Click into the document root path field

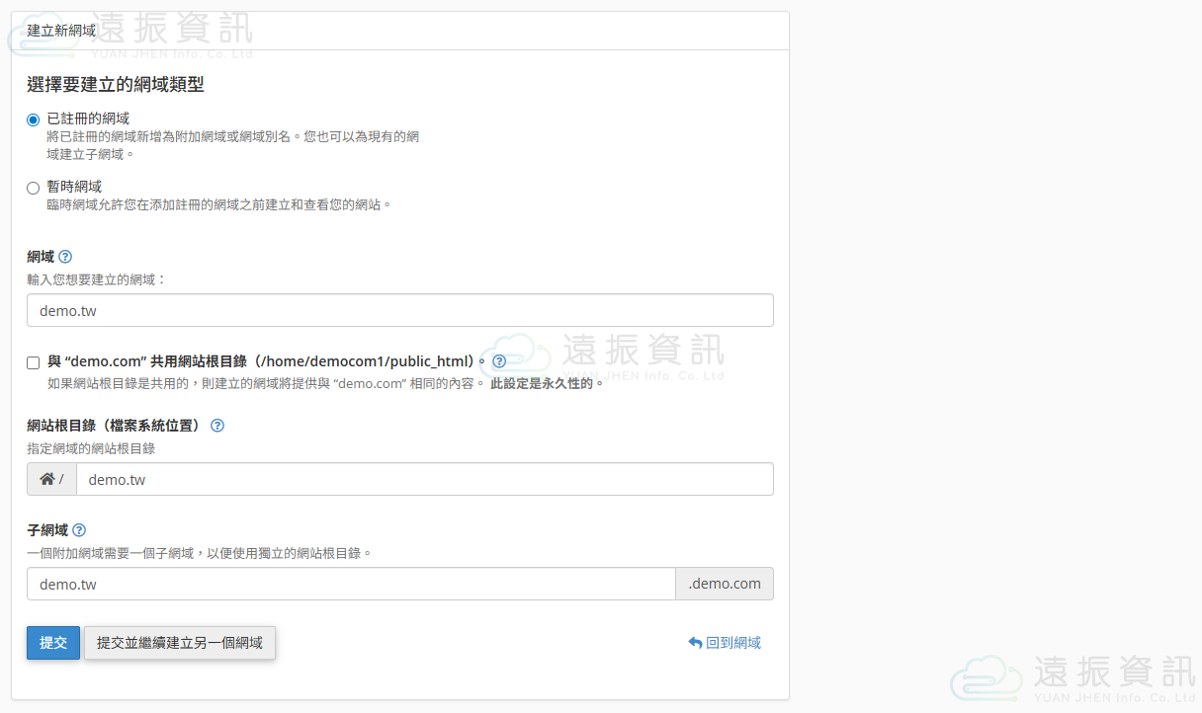[x=424, y=479]
